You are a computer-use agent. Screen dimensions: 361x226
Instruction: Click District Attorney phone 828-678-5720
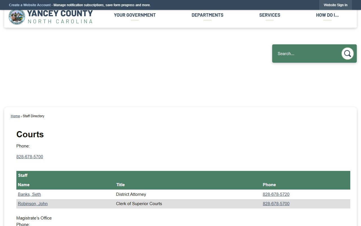[x=276, y=194]
